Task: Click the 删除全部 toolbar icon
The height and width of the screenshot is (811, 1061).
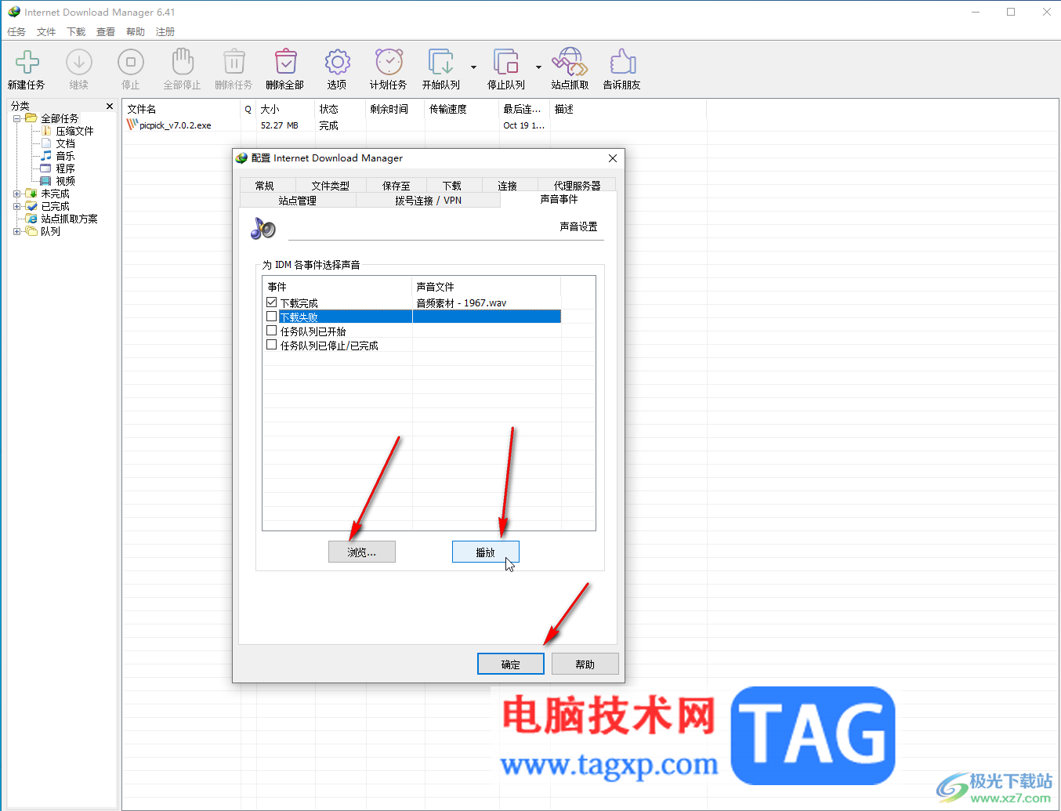Action: coord(285,62)
